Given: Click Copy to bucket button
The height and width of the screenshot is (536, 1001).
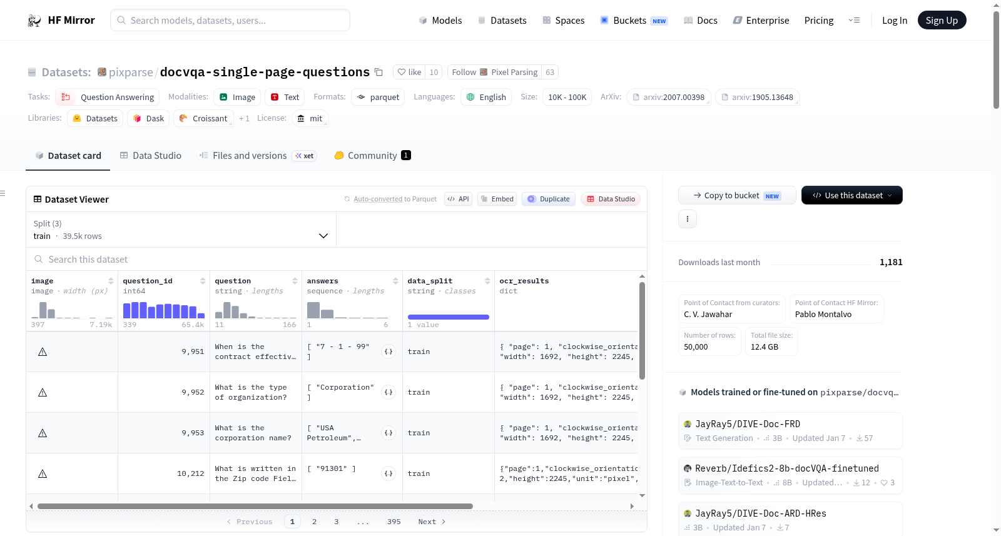Looking at the screenshot, I should (737, 195).
